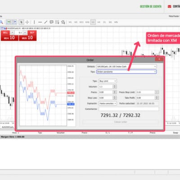
Task: Open the AUS200Cash chart tab
Action: coord(8,127)
